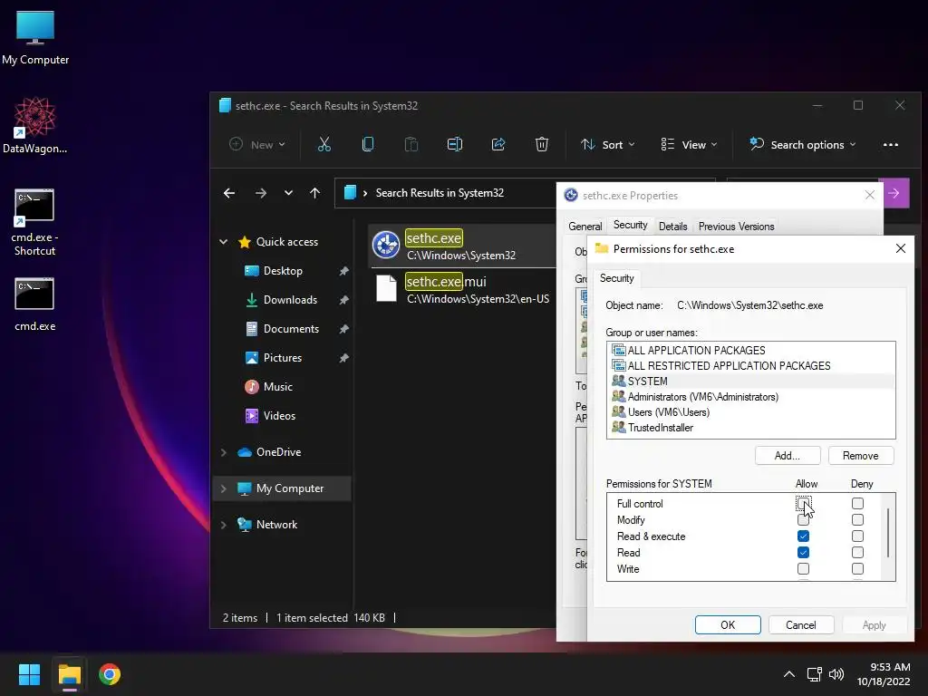The height and width of the screenshot is (696, 928).
Task: Click the File Explorer taskbar icon
Action: point(69,674)
